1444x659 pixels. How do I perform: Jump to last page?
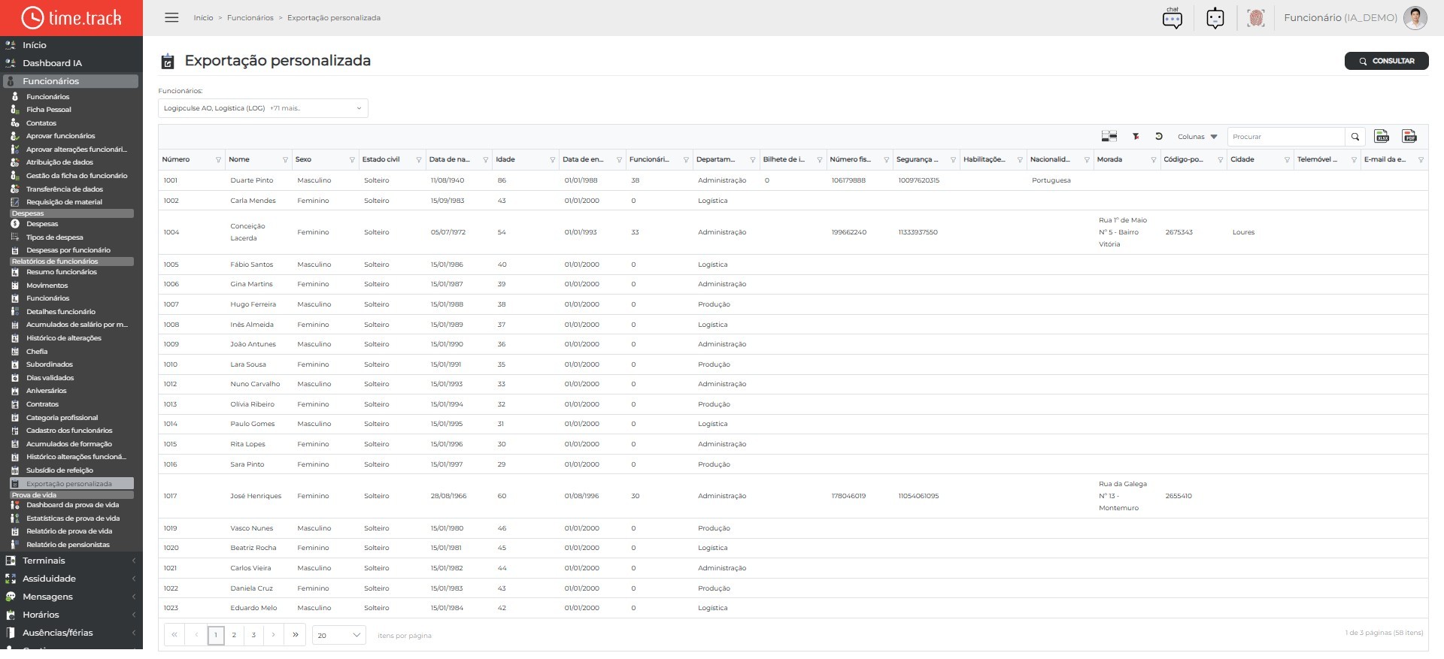[x=296, y=636]
